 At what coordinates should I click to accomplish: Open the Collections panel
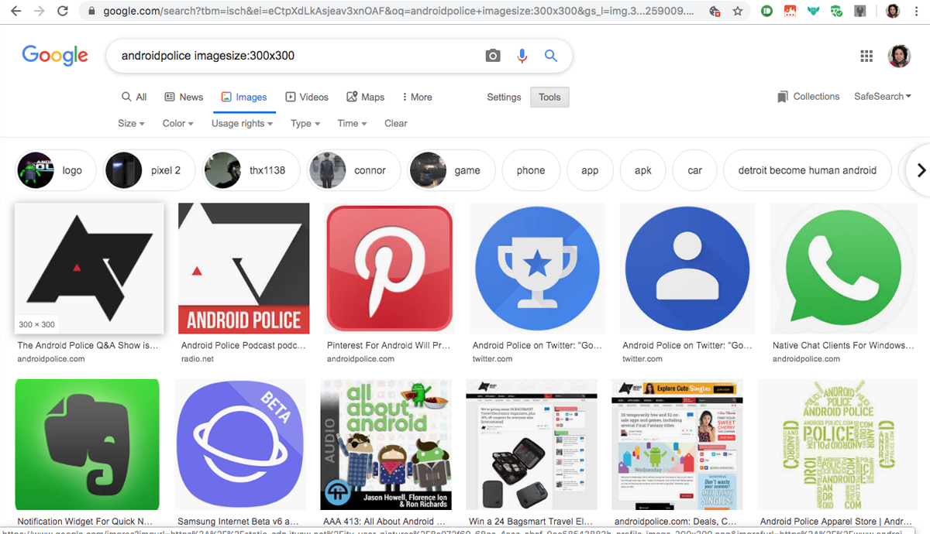coord(808,96)
